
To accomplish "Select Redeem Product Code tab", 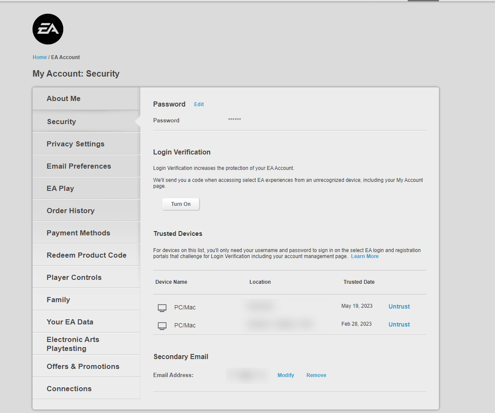I will [x=86, y=255].
